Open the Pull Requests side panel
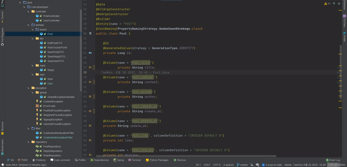This screenshot has height=167, width=347. coord(2,37)
